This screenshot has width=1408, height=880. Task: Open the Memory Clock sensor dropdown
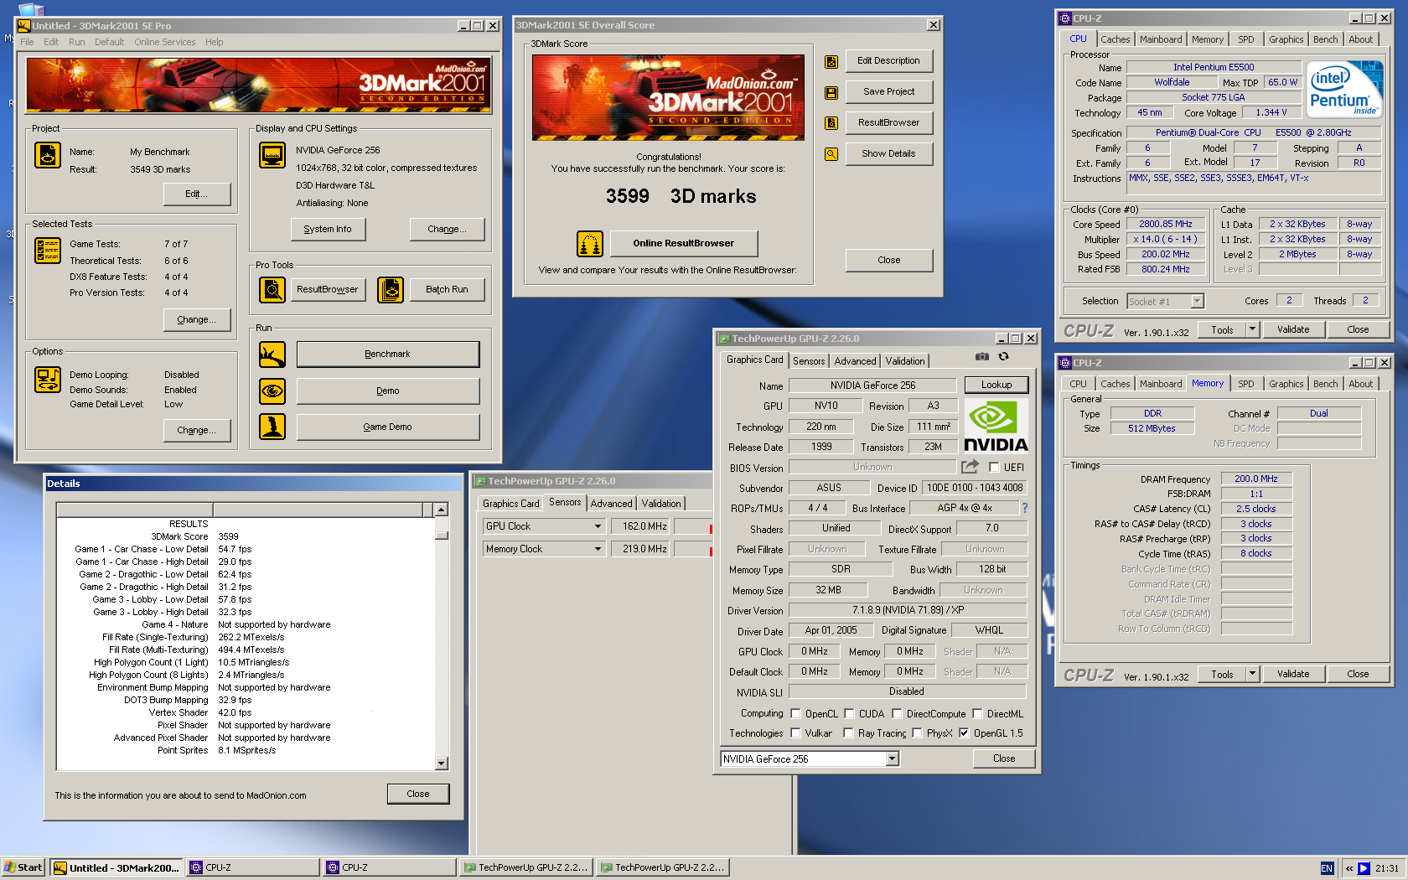pos(598,549)
